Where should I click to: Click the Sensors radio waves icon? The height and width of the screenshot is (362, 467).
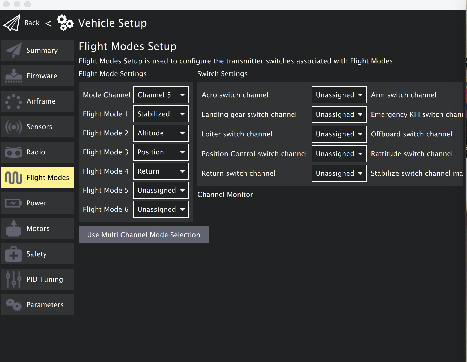tap(14, 127)
